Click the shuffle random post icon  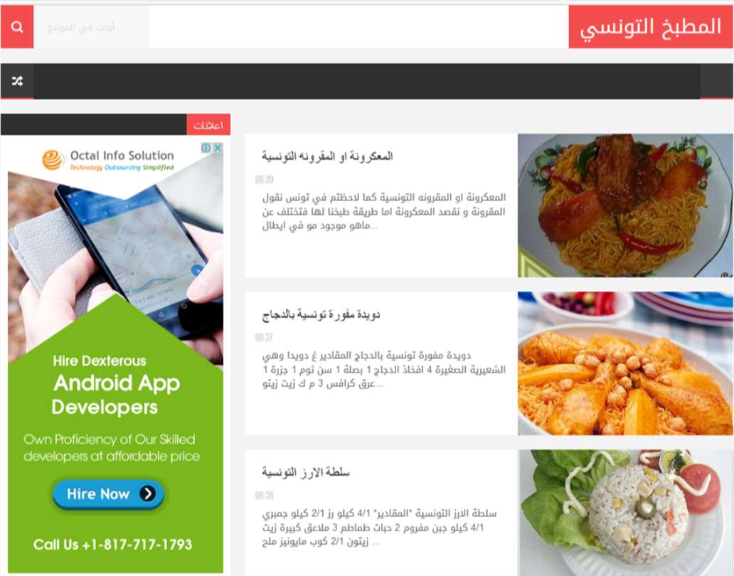tap(17, 81)
